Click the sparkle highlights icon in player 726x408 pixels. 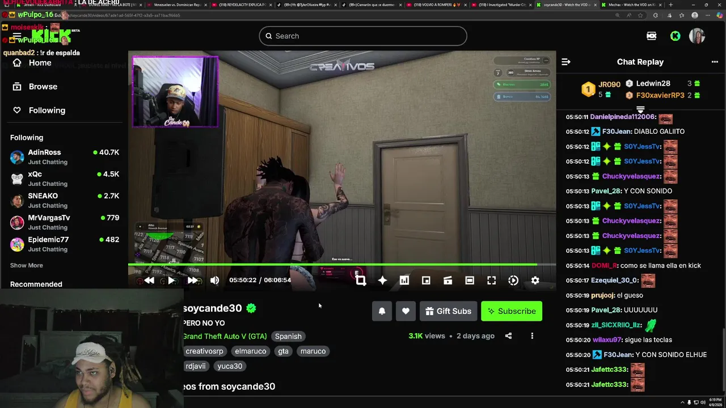click(x=383, y=280)
